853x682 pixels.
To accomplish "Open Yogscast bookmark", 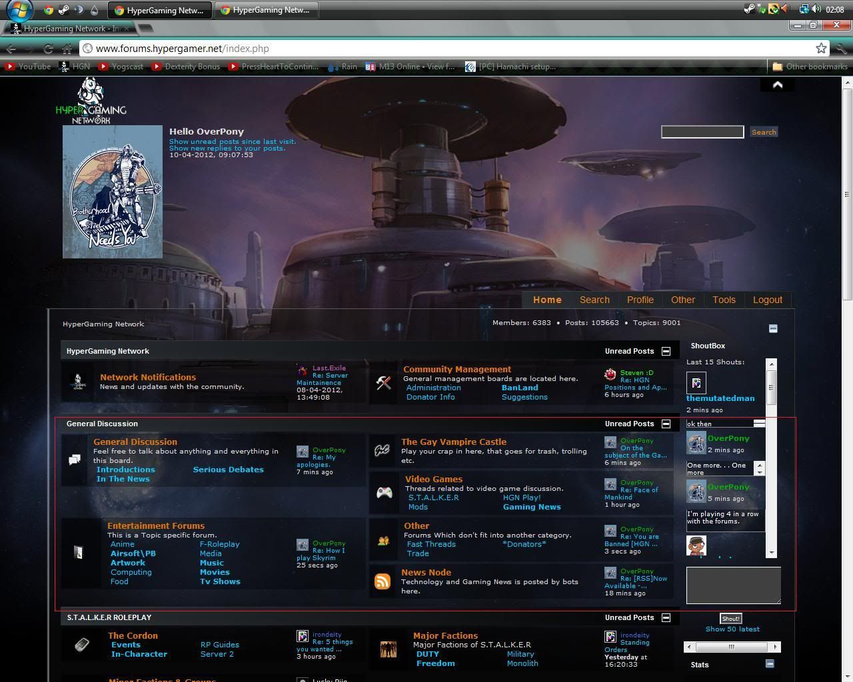I will [121, 67].
